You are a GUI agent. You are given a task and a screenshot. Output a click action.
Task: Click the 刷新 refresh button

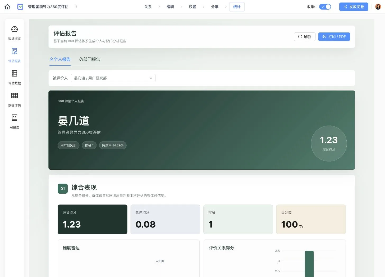305,37
